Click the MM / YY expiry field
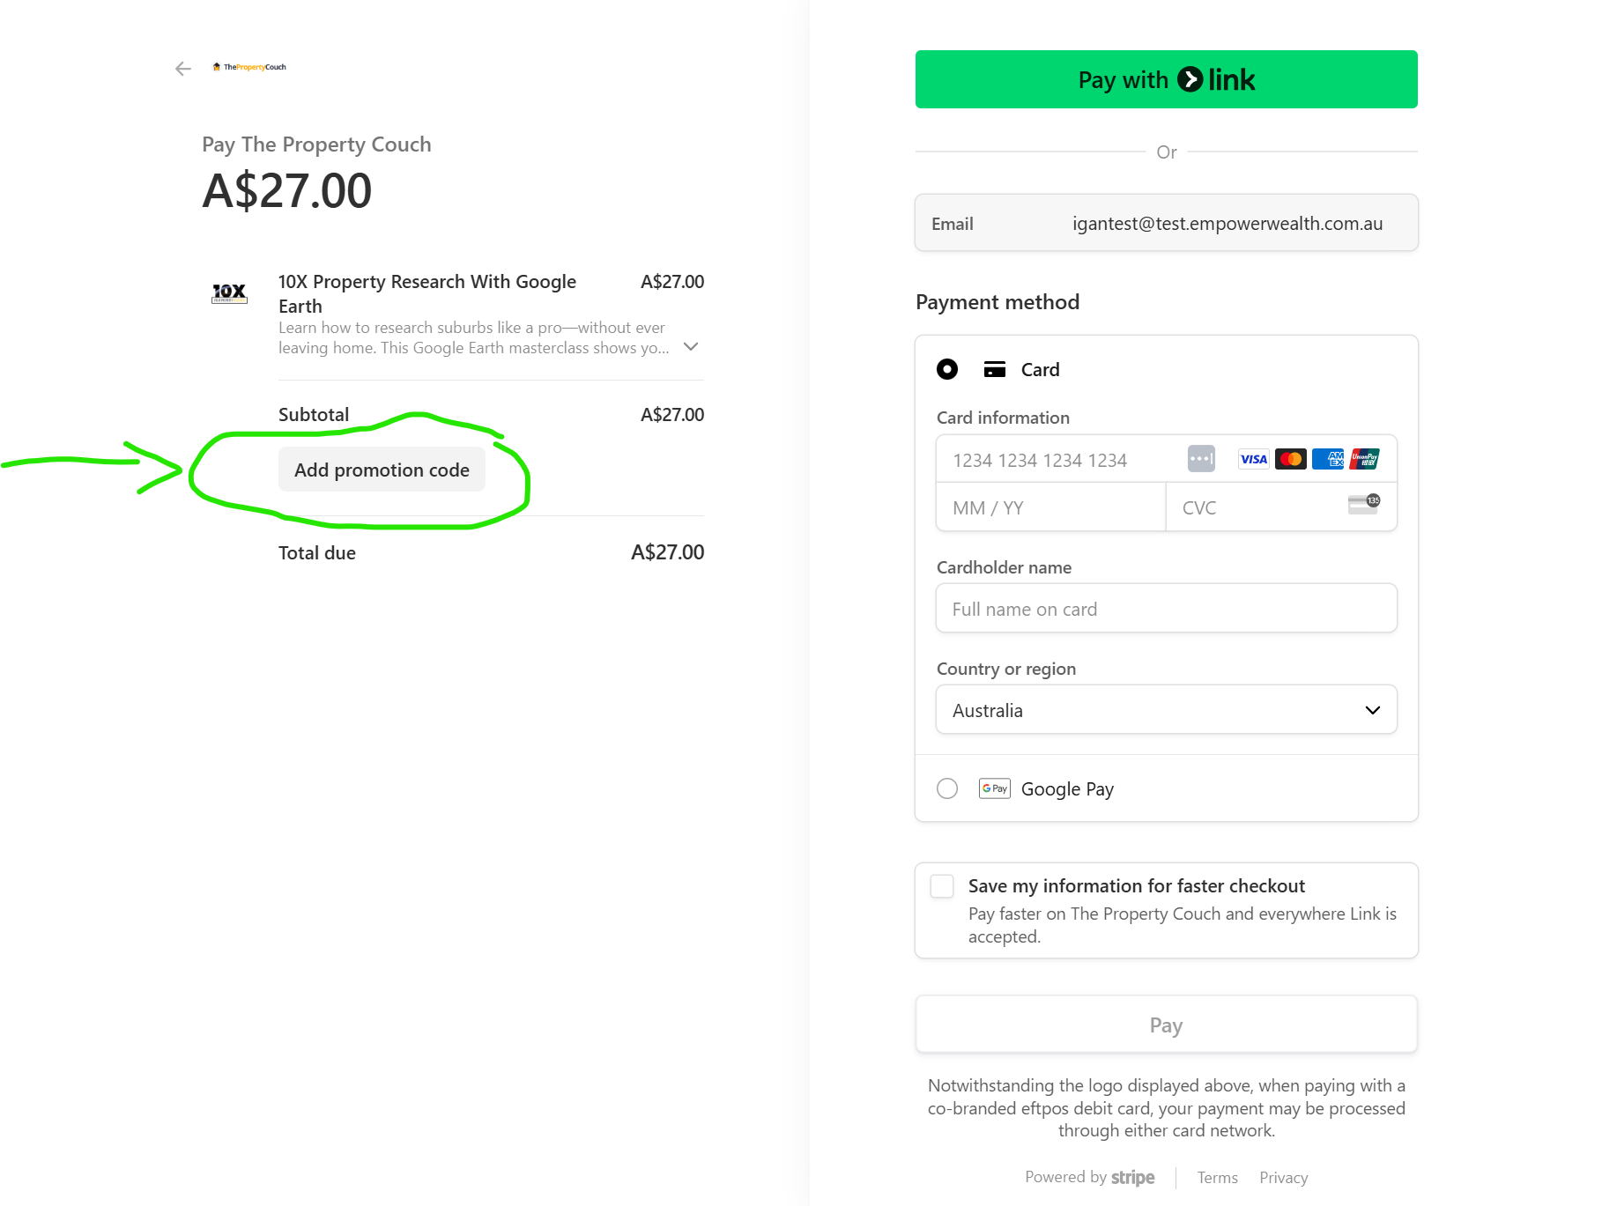This screenshot has height=1206, width=1602. point(1050,507)
